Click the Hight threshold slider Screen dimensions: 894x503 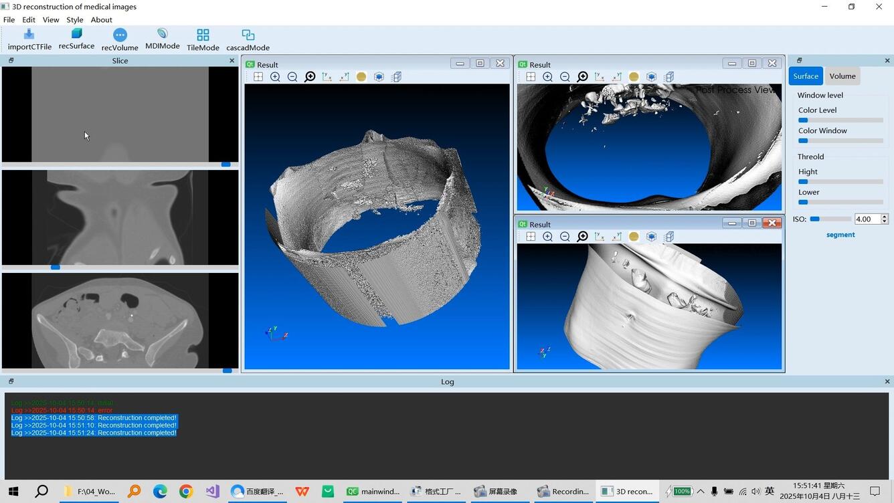pos(840,182)
